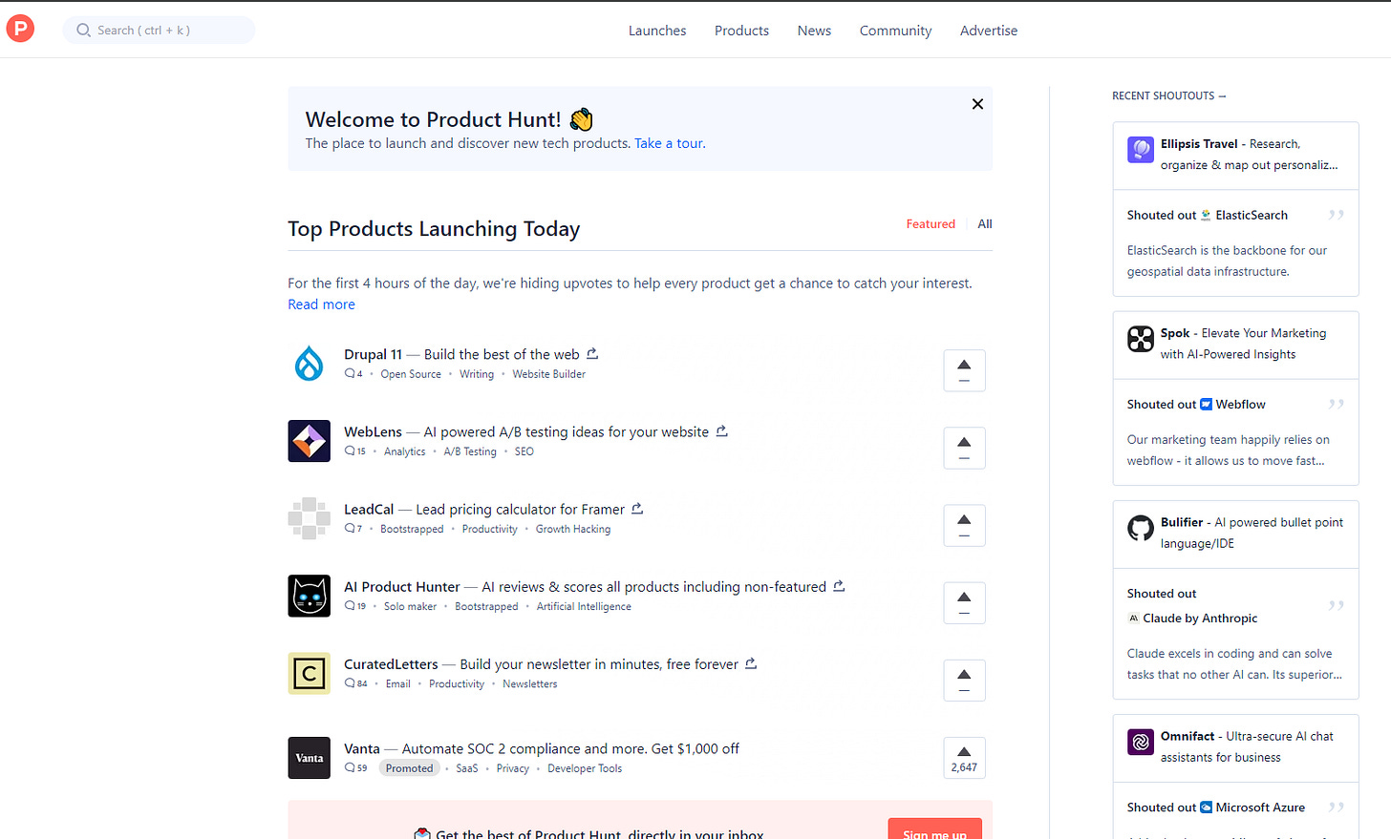The width and height of the screenshot is (1391, 839).
Task: Click Microsoft Azure icon in shoutout
Action: pyautogui.click(x=1206, y=807)
